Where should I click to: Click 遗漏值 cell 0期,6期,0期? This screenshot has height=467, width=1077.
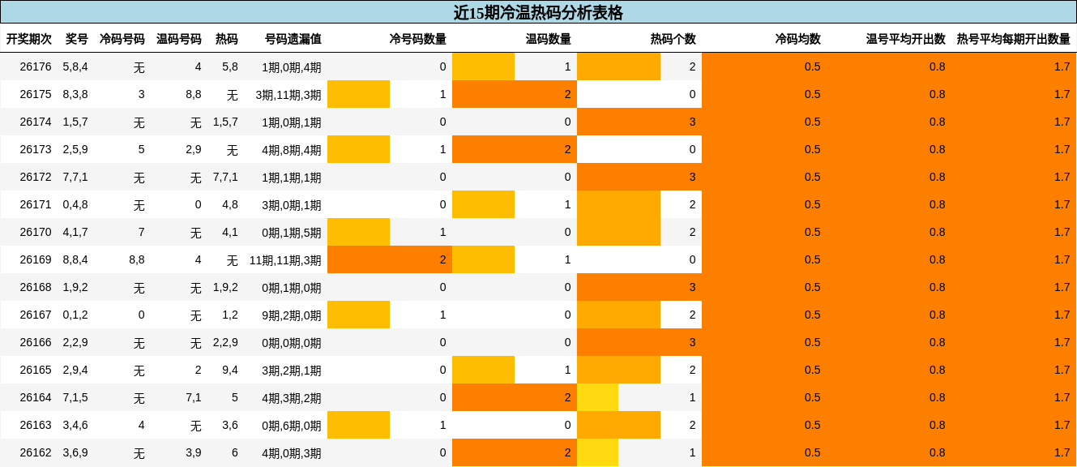click(292, 426)
